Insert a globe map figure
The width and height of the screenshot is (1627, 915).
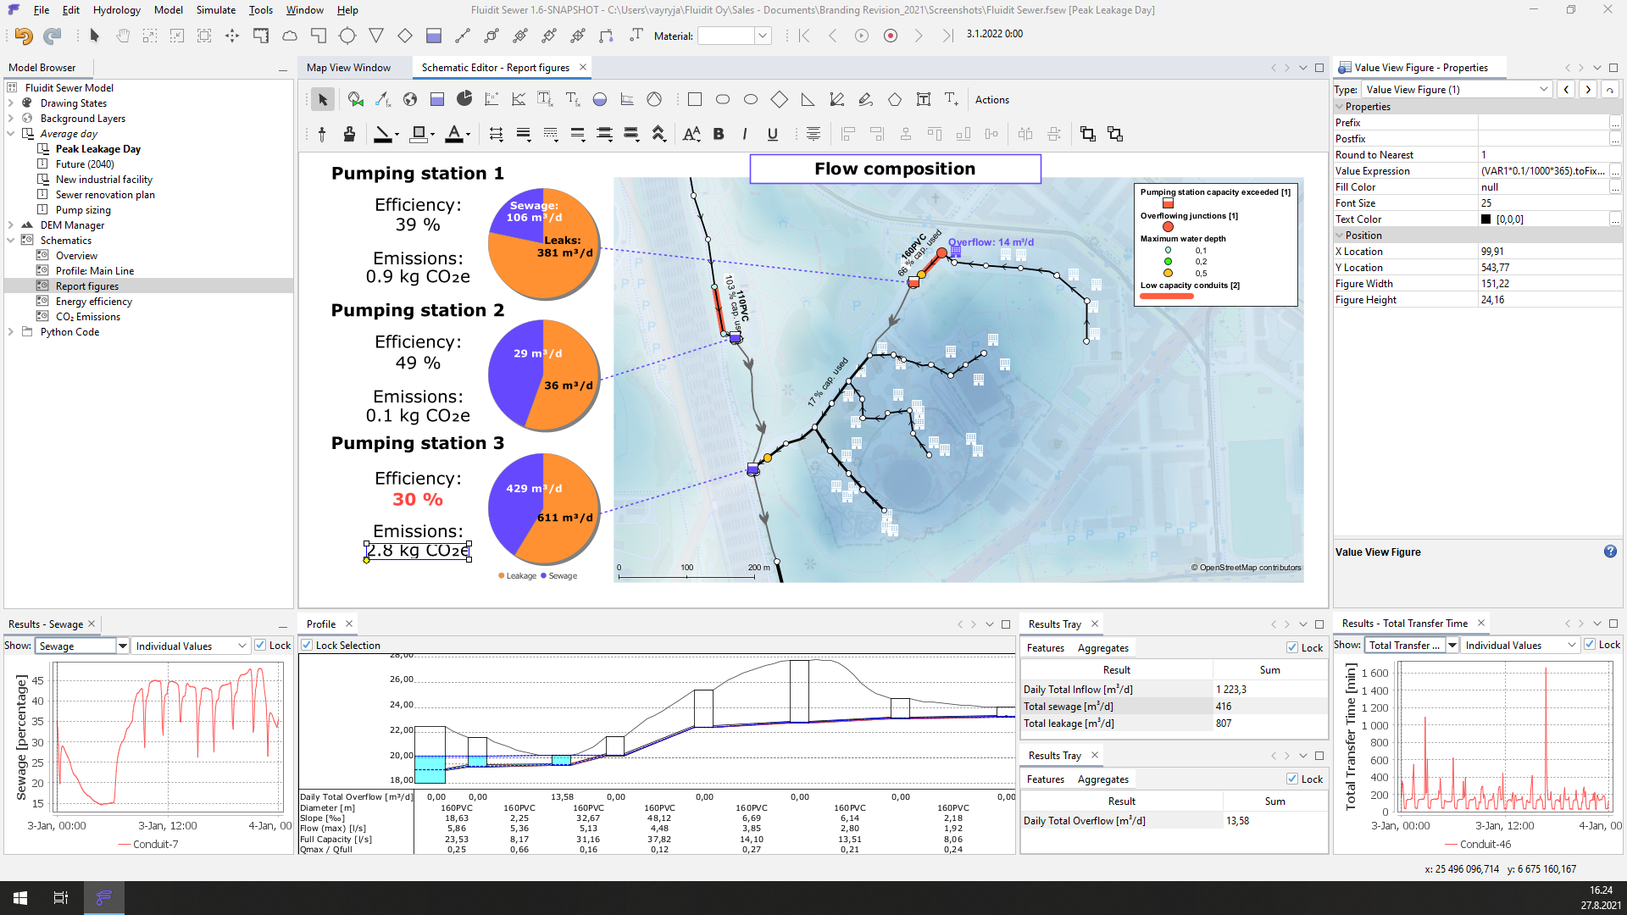[410, 99]
